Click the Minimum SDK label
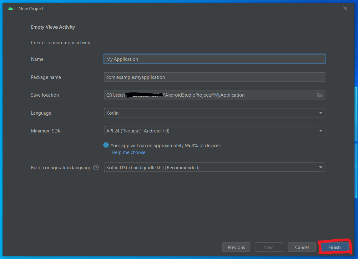The height and width of the screenshot is (259, 358). (x=46, y=131)
